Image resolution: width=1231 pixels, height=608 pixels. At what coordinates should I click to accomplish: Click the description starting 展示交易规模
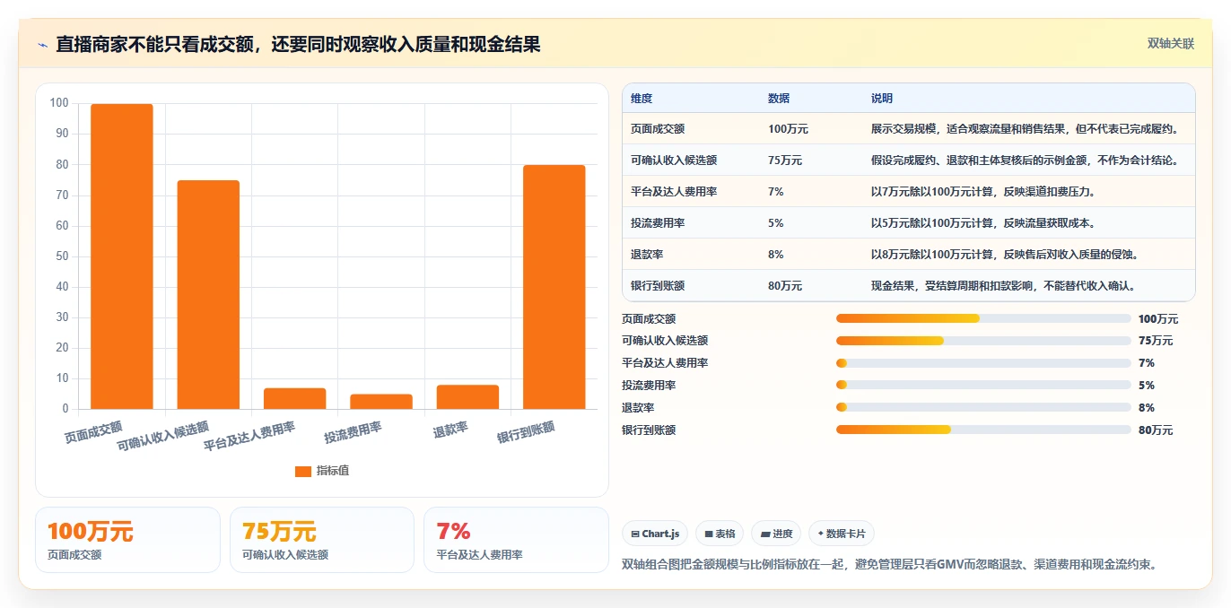1025,129
